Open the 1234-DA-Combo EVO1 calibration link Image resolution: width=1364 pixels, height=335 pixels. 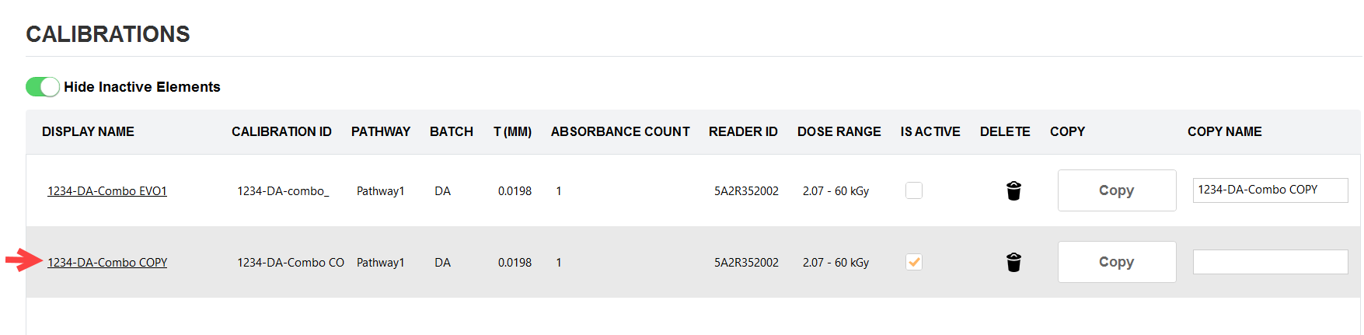click(107, 191)
